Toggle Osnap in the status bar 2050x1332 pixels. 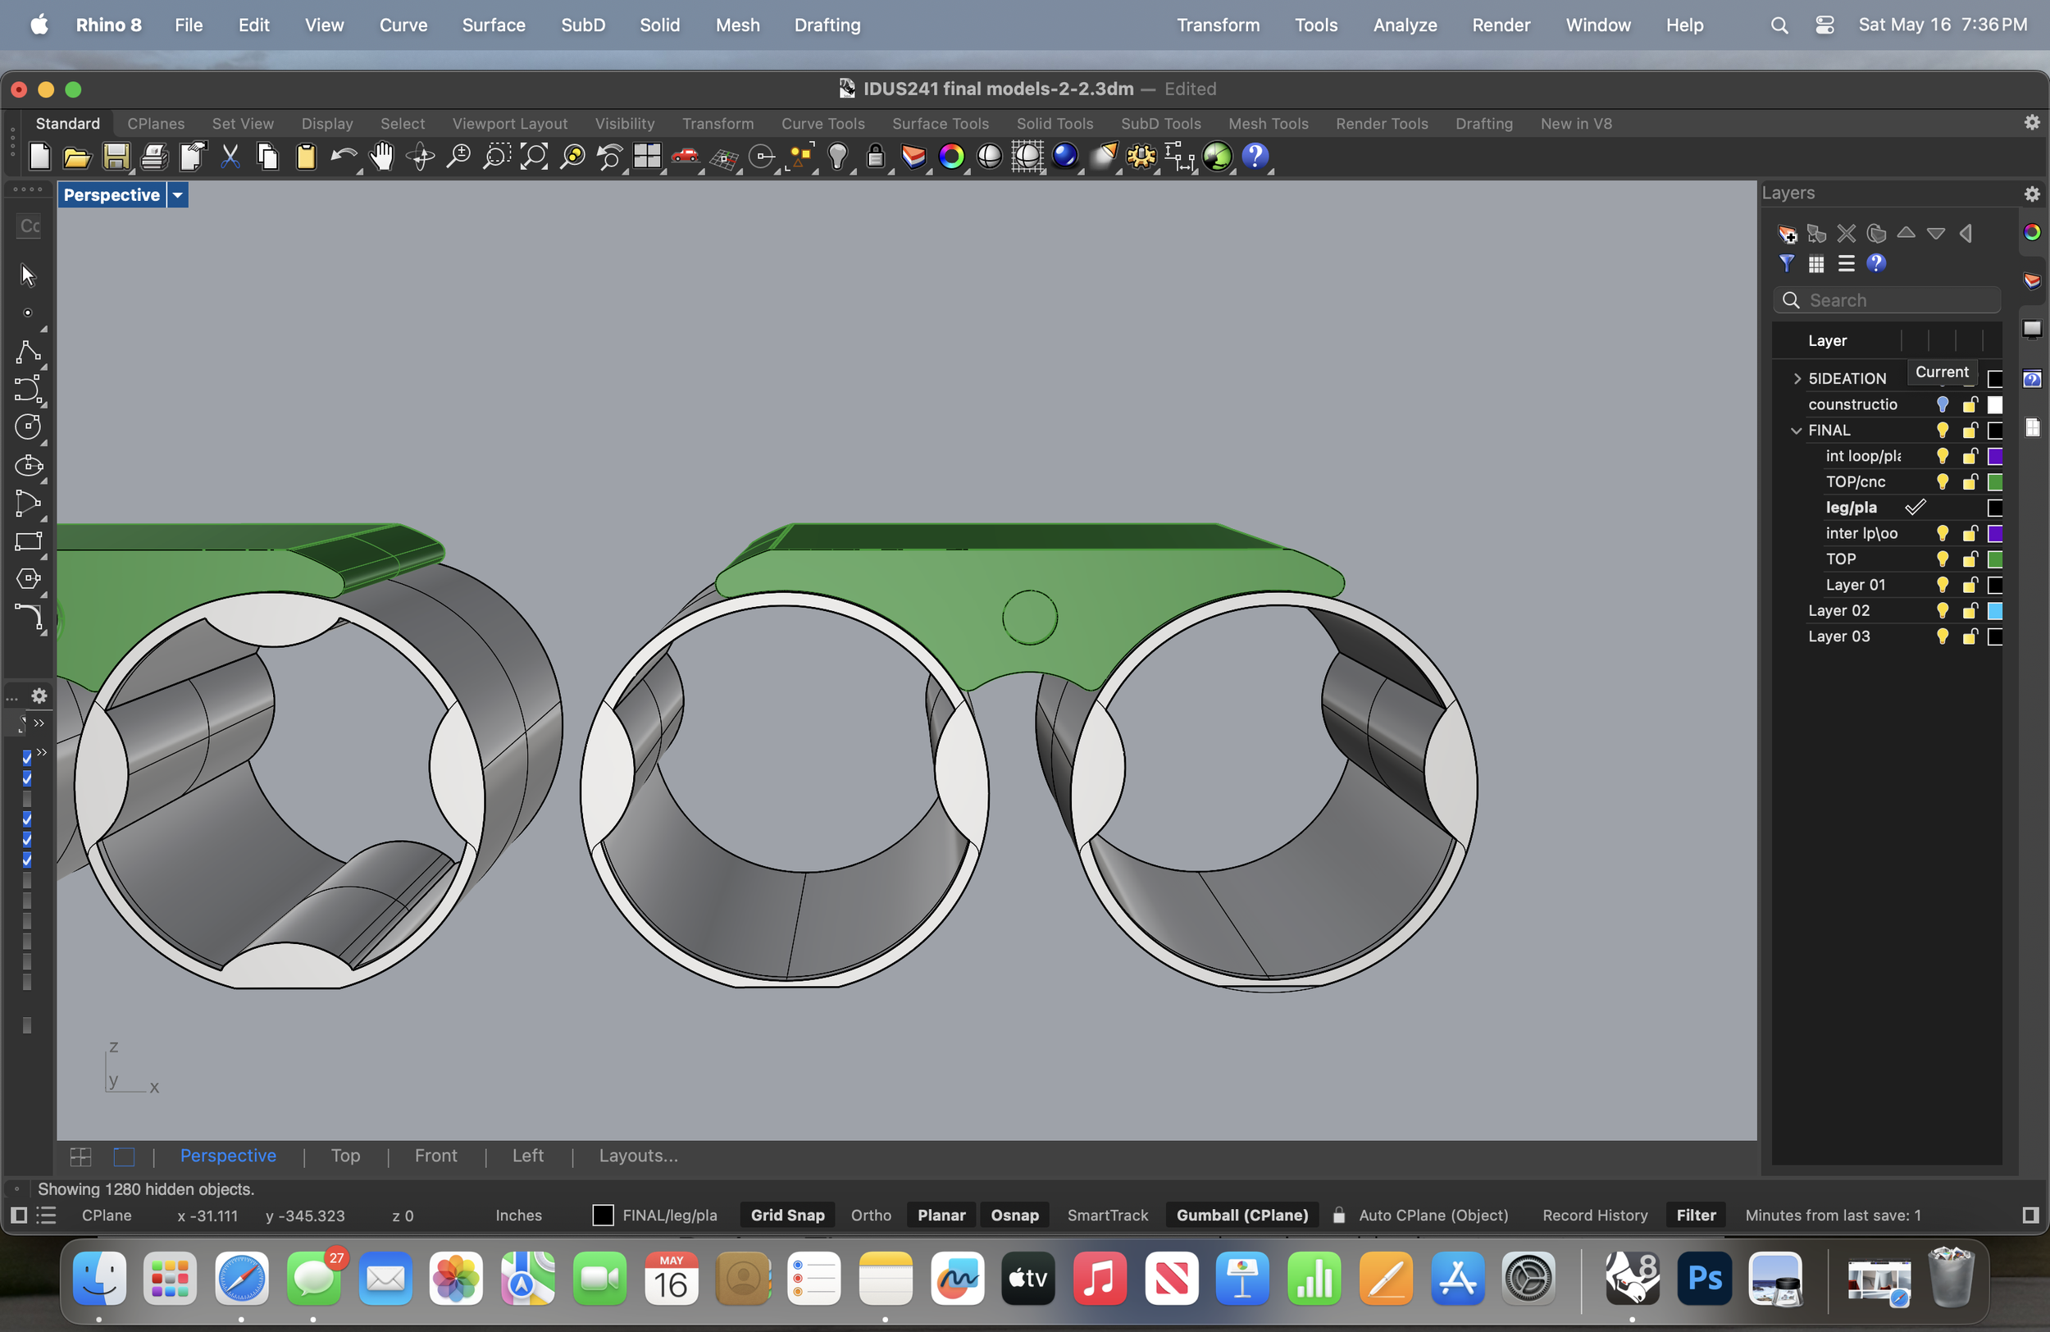[x=1014, y=1215]
